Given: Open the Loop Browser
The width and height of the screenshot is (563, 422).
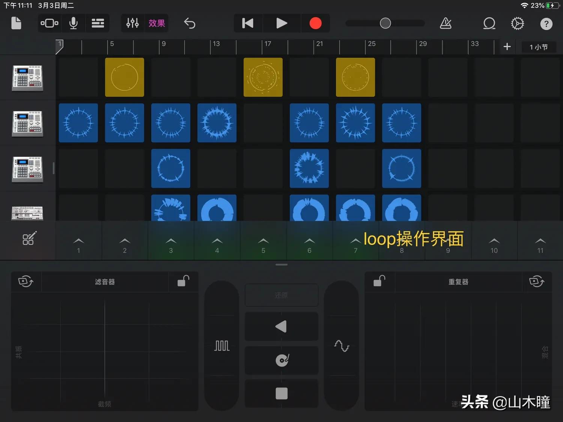Looking at the screenshot, I should pyautogui.click(x=489, y=23).
